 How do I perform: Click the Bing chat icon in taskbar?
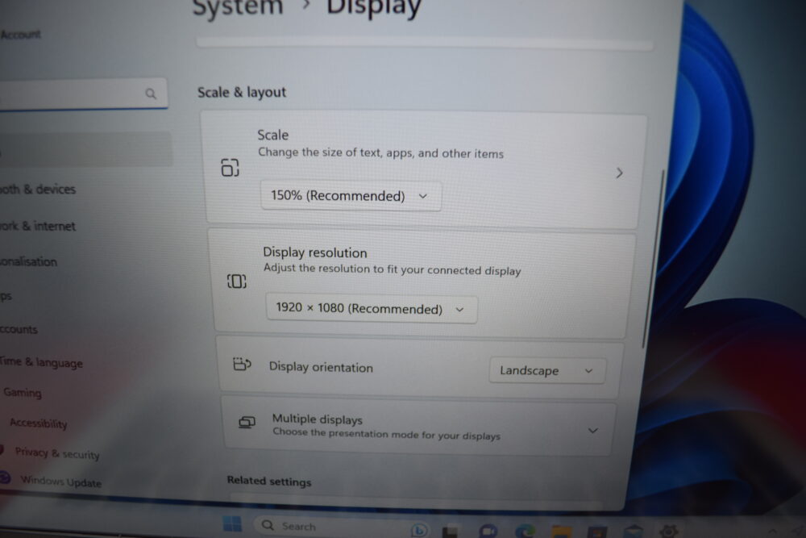(x=419, y=529)
